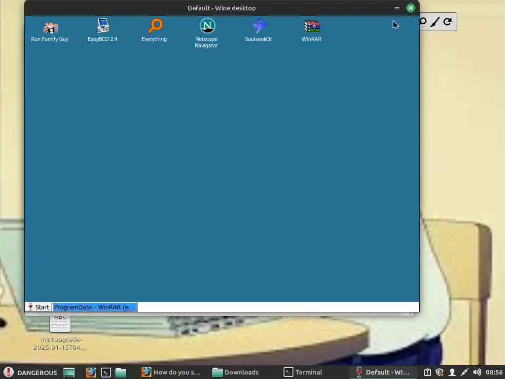Click the brush icon in floating toolbar
Screen dimensions: 505x379
434,22
